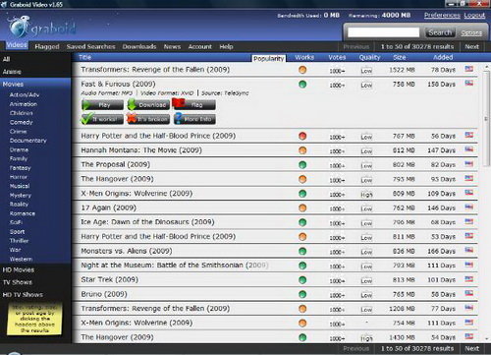Switch to the Videos tab
Image resolution: width=491 pixels, height=355 pixels.
click(x=17, y=45)
